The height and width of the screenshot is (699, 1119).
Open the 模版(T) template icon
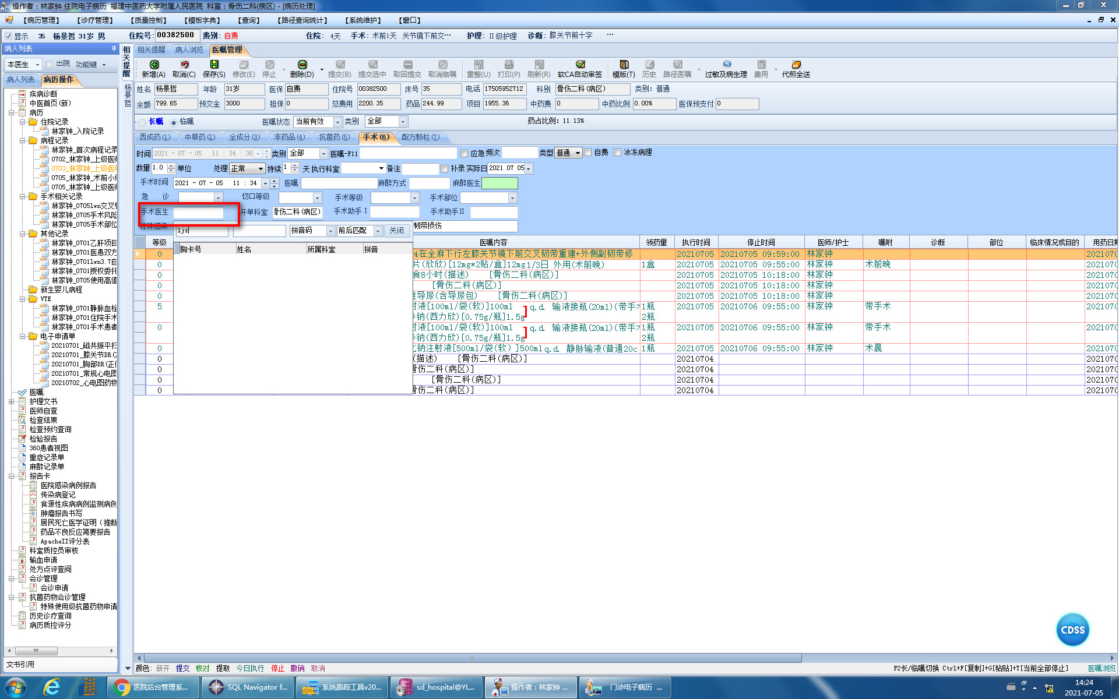pos(624,65)
